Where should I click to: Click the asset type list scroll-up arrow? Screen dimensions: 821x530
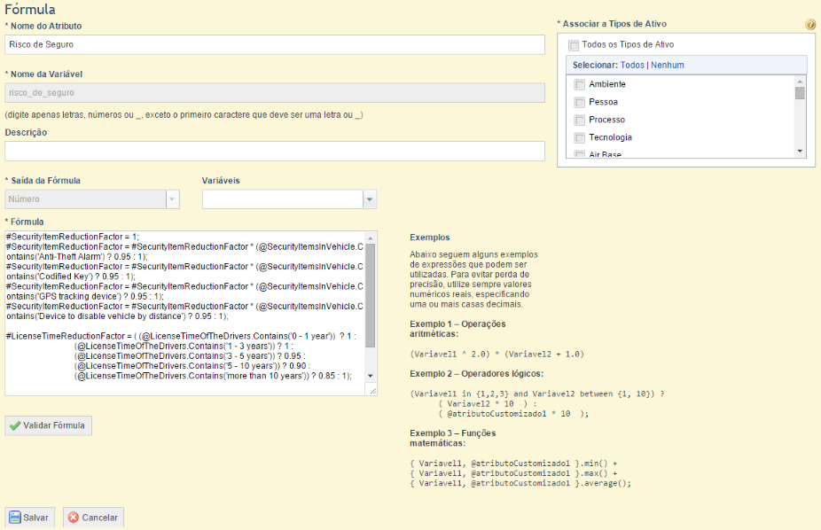pyautogui.click(x=800, y=82)
